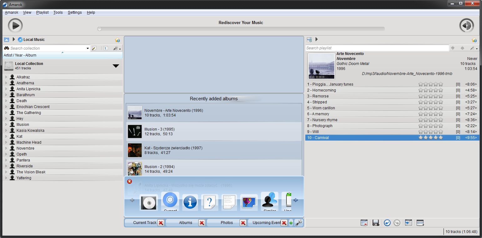
Task: Add the Current Track applet icon
Action: 170,202
